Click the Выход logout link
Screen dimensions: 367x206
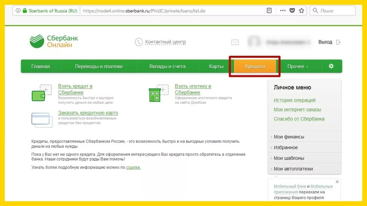point(325,42)
